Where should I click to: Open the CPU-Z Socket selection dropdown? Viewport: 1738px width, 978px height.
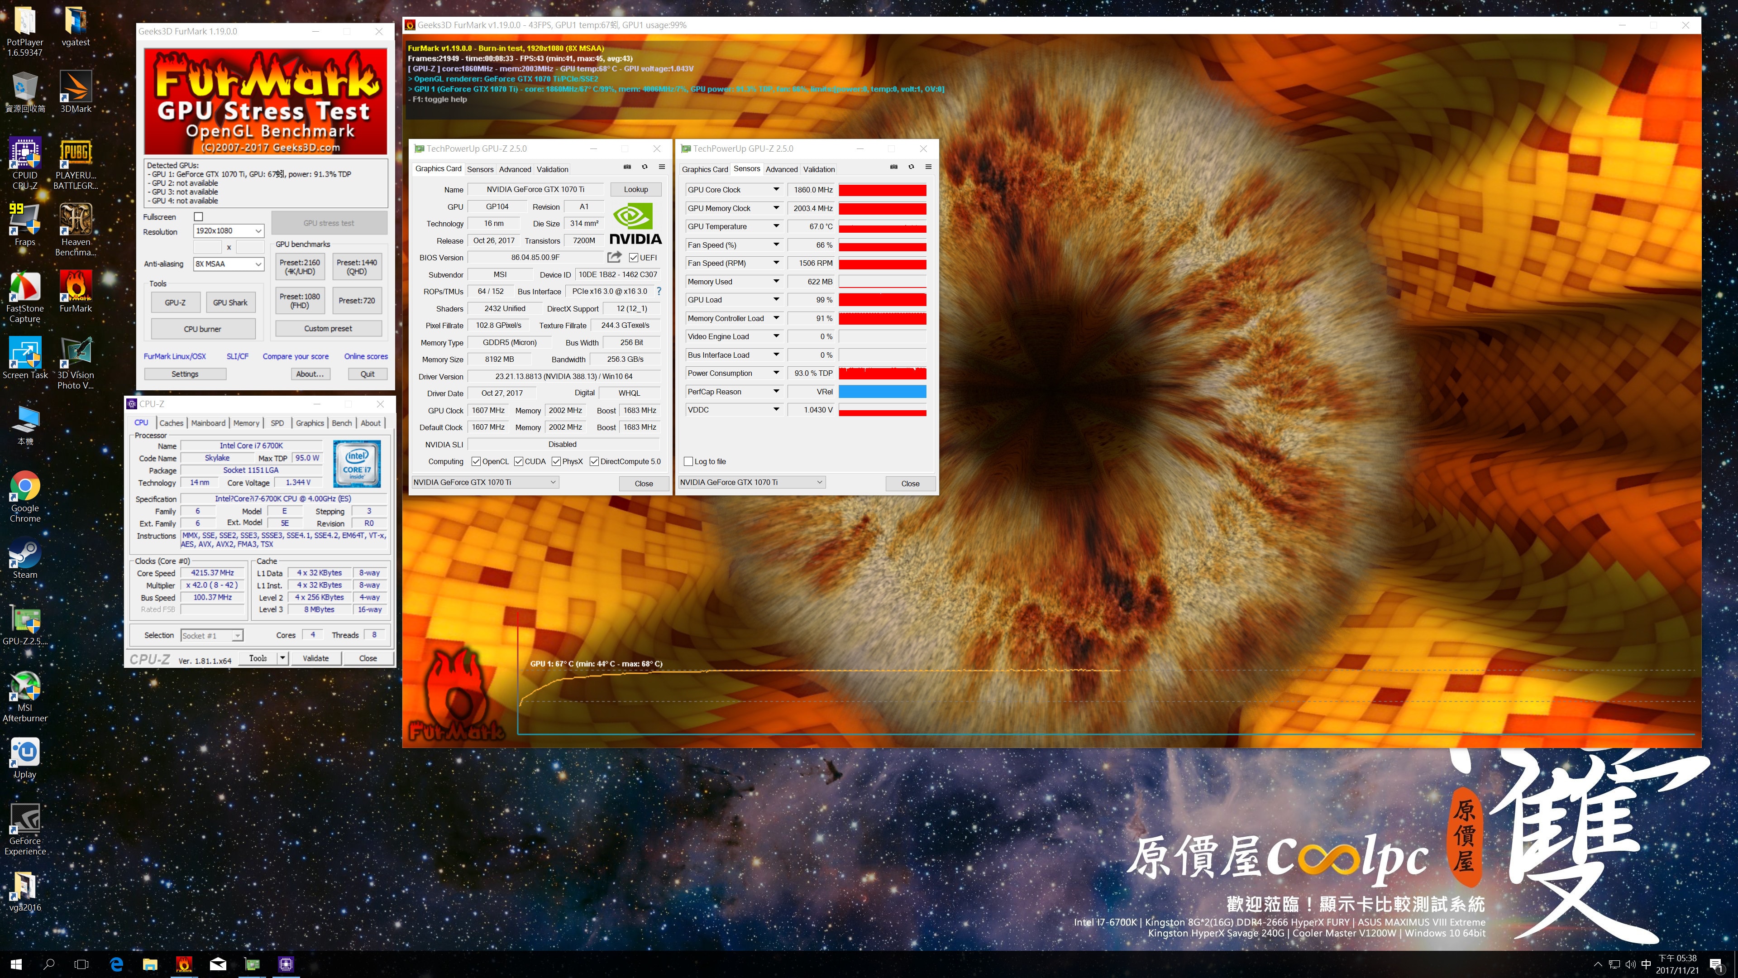point(212,635)
